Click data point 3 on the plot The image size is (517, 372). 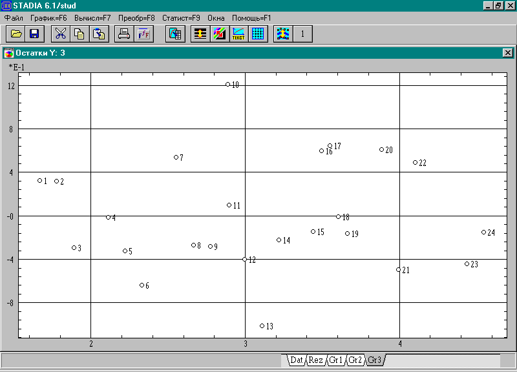coord(74,247)
